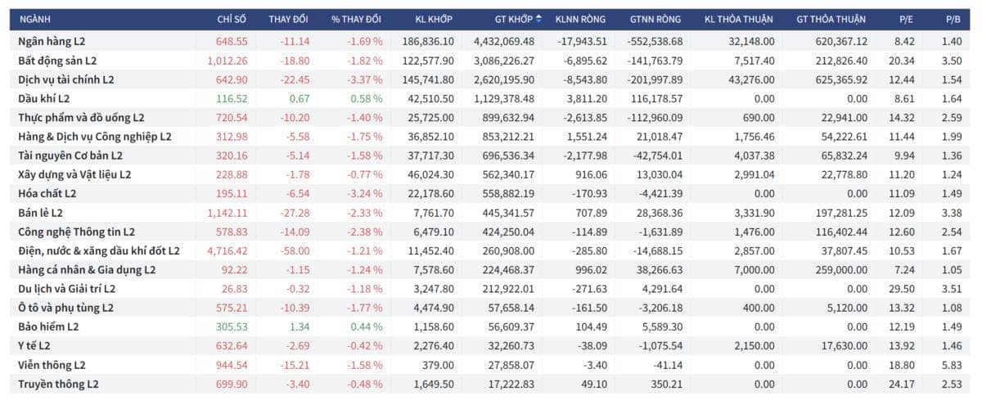Image resolution: width=982 pixels, height=405 pixels.
Task: Click the KL KHỚP column header
Action: pos(434,18)
